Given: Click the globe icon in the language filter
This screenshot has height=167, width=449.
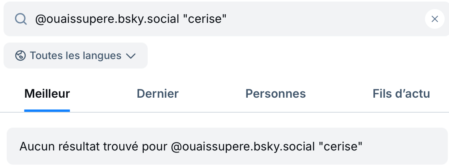Looking at the screenshot, I should click(x=20, y=56).
